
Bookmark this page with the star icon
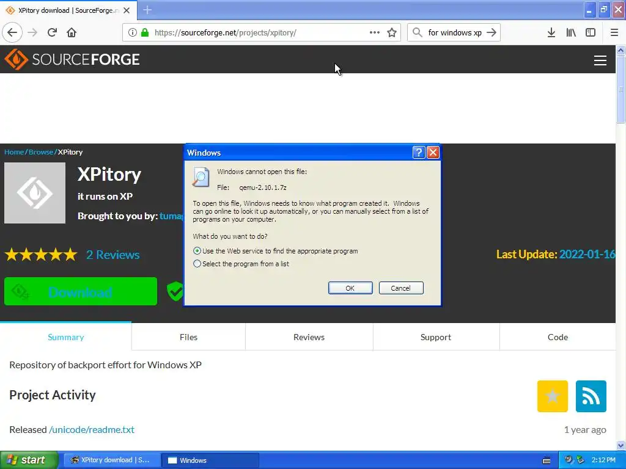(392, 32)
